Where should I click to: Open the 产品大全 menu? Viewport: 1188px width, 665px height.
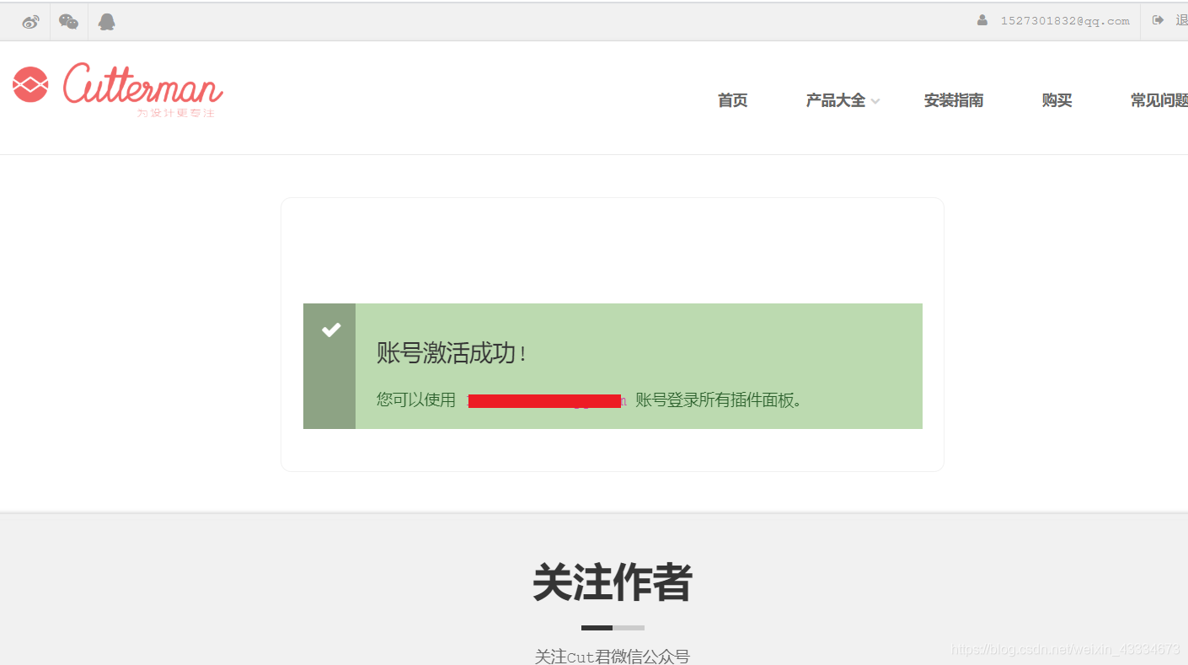[x=836, y=100]
